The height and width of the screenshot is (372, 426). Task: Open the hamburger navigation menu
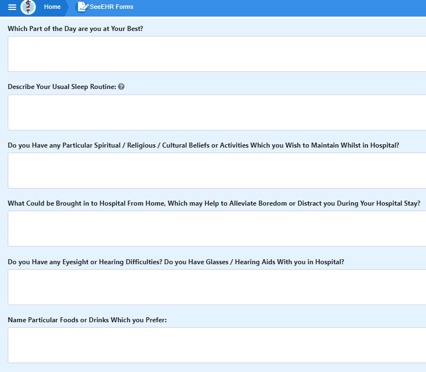[x=12, y=7]
